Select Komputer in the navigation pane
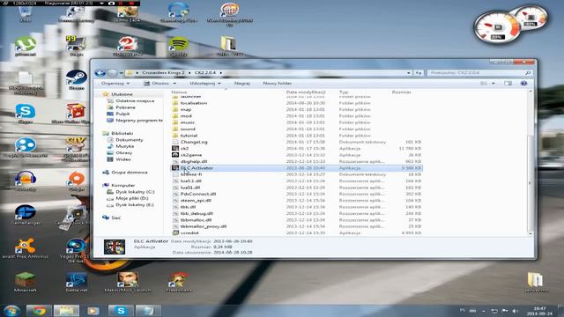Viewport: 564px width, 317px height. [122, 186]
